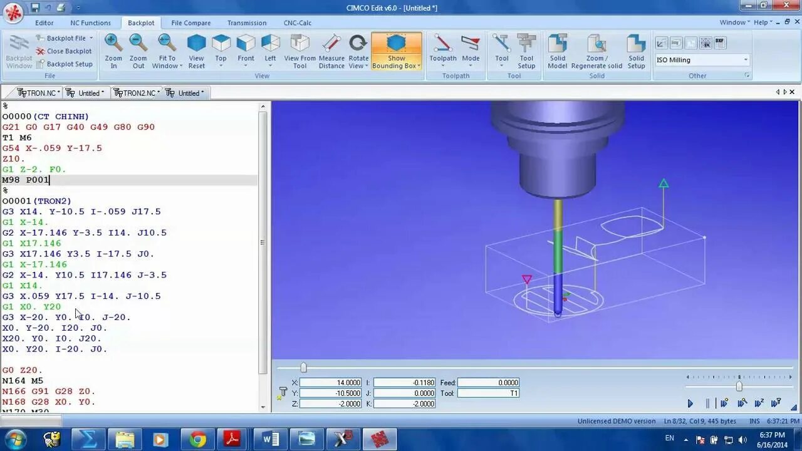Click the Zoom In tool
The height and width of the screenshot is (451, 802).
[x=113, y=51]
